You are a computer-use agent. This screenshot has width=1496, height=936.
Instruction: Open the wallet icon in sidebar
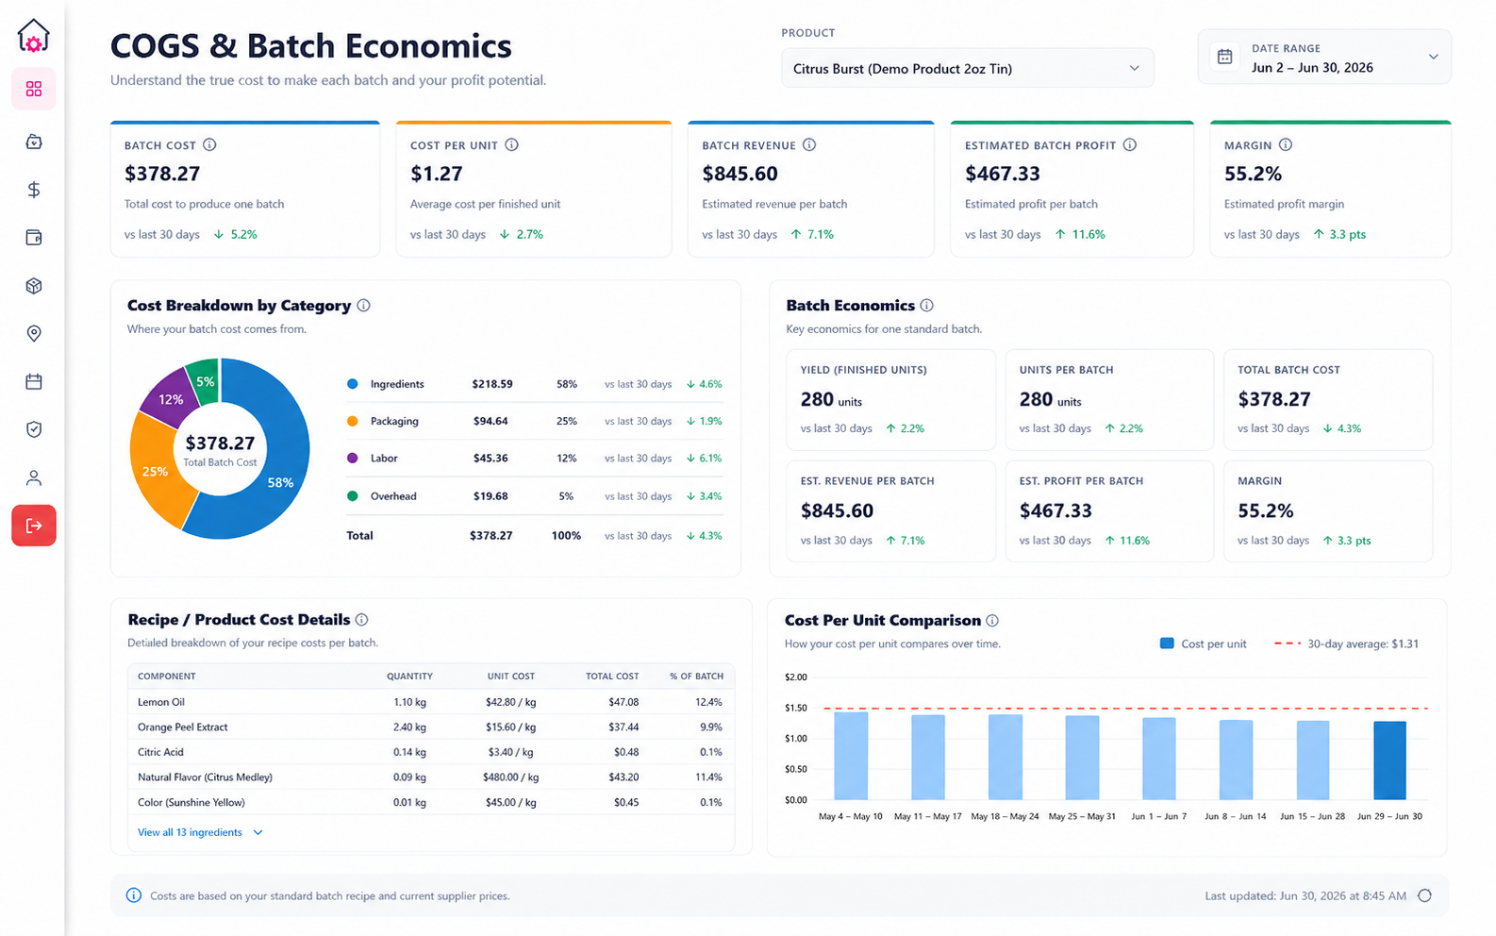[34, 238]
